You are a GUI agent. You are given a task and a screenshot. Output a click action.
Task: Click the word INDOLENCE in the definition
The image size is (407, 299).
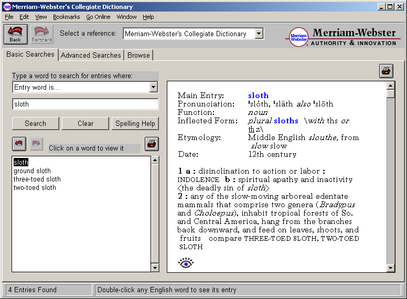(x=198, y=179)
